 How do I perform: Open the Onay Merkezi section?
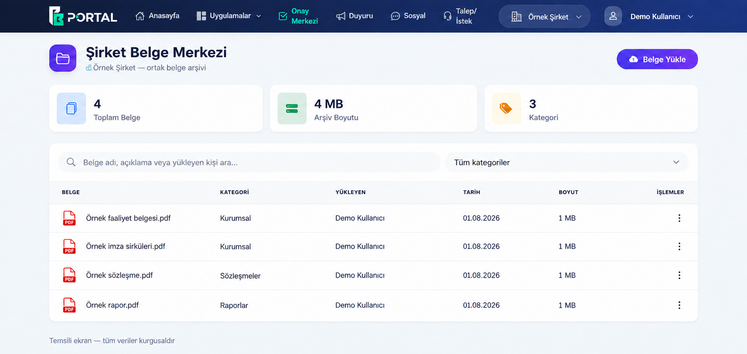pos(298,16)
